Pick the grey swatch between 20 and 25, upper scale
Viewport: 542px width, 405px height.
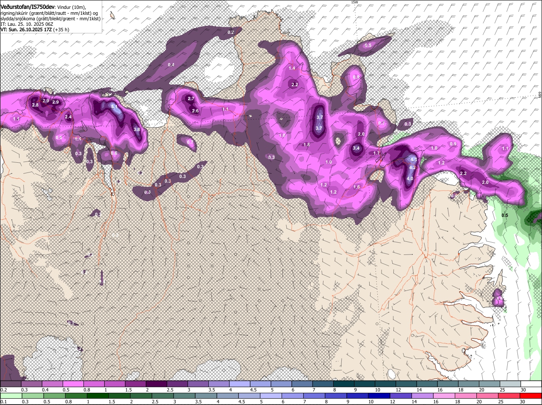490,384
